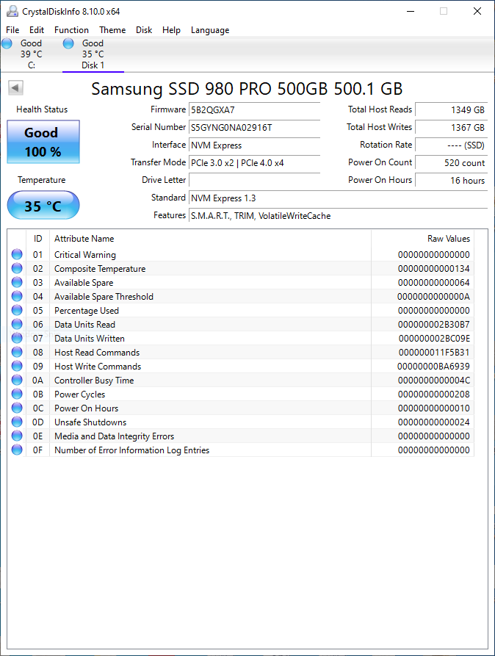The height and width of the screenshot is (656, 495).
Task: Click the Power On Count value 520 count
Action: (451, 163)
